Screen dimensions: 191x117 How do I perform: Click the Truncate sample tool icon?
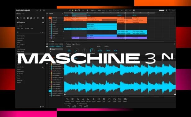(x=67, y=99)
